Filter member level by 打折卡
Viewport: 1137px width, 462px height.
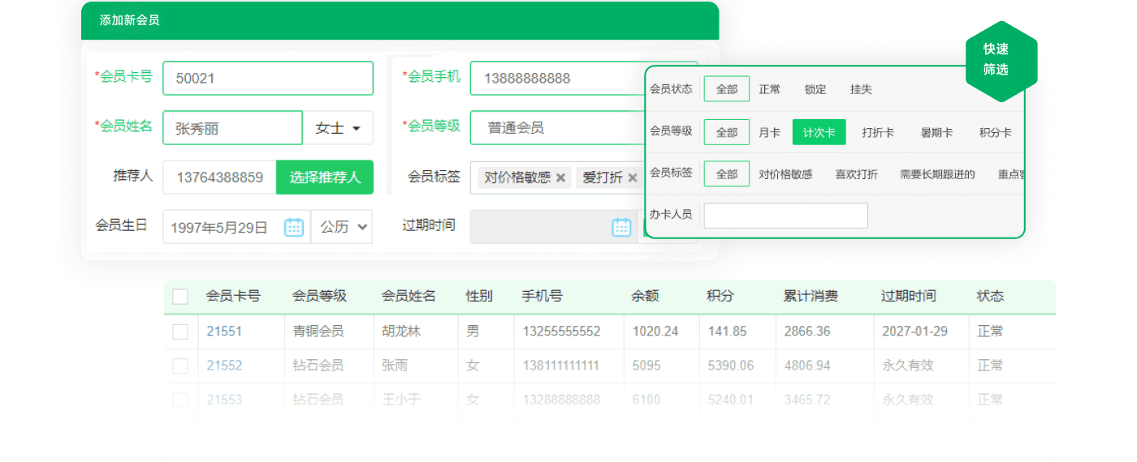878,132
